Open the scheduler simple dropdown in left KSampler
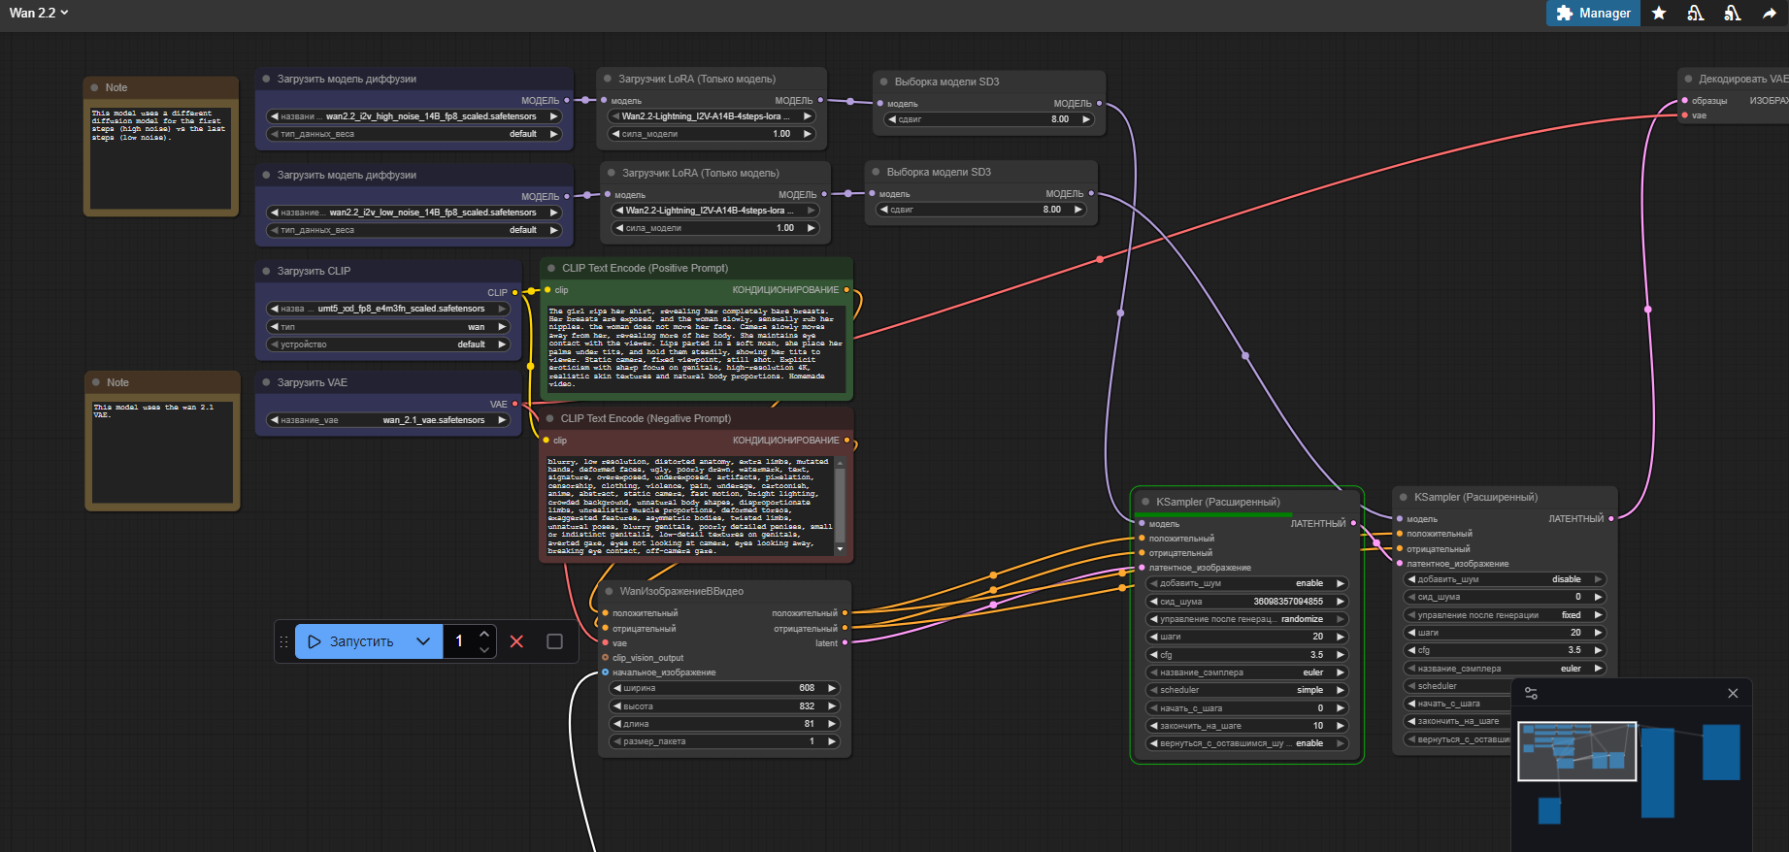1789x852 pixels. click(x=1247, y=690)
